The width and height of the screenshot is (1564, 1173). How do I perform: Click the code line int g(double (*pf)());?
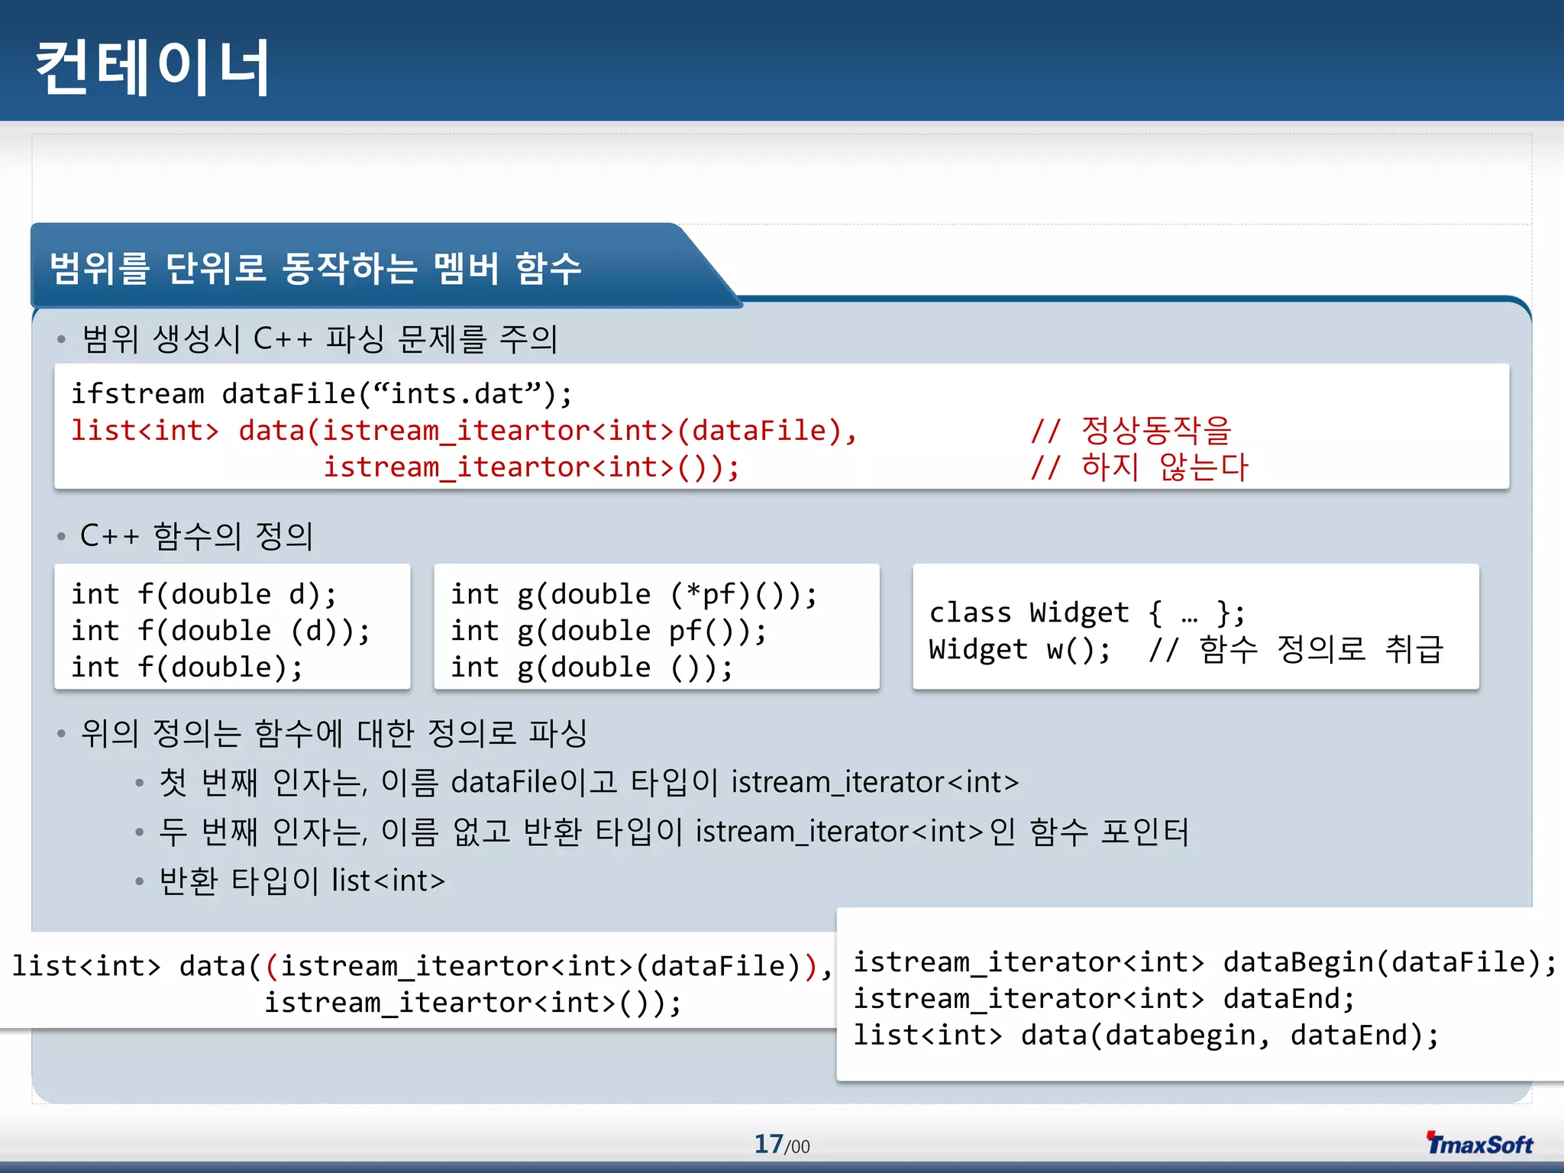coord(634,594)
